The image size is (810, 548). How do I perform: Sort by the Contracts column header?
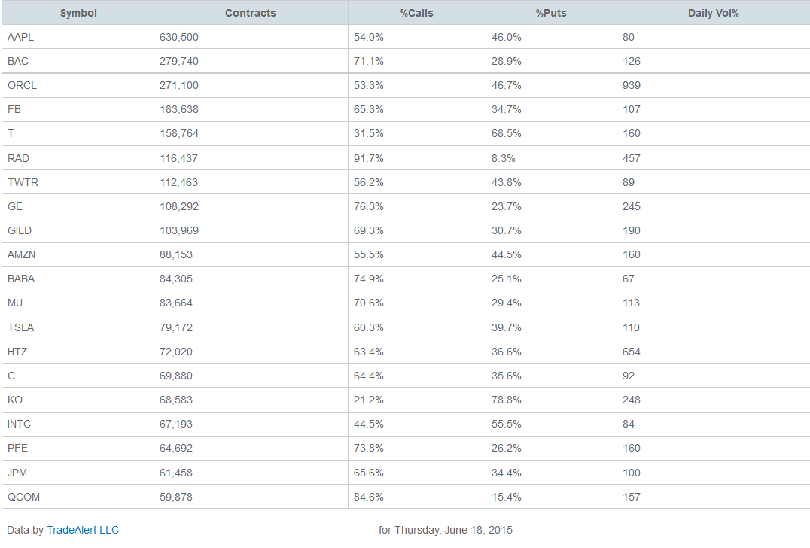tap(251, 13)
